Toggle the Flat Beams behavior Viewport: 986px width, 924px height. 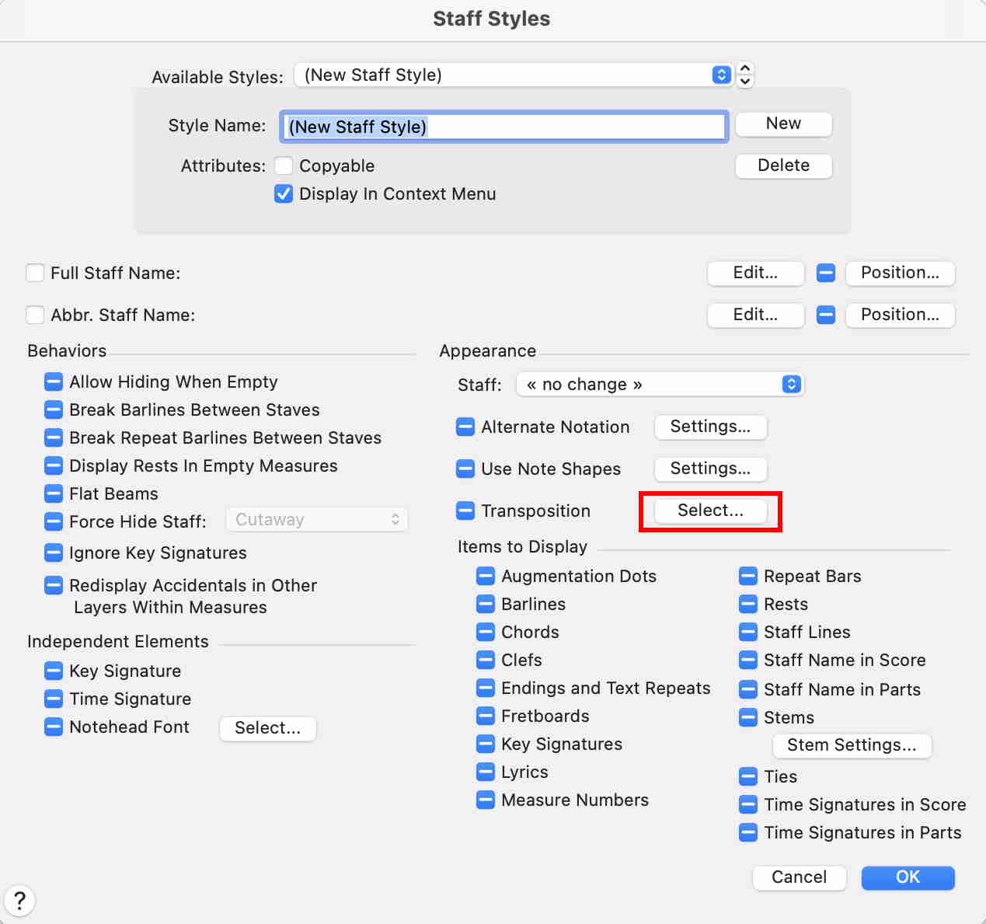click(54, 493)
